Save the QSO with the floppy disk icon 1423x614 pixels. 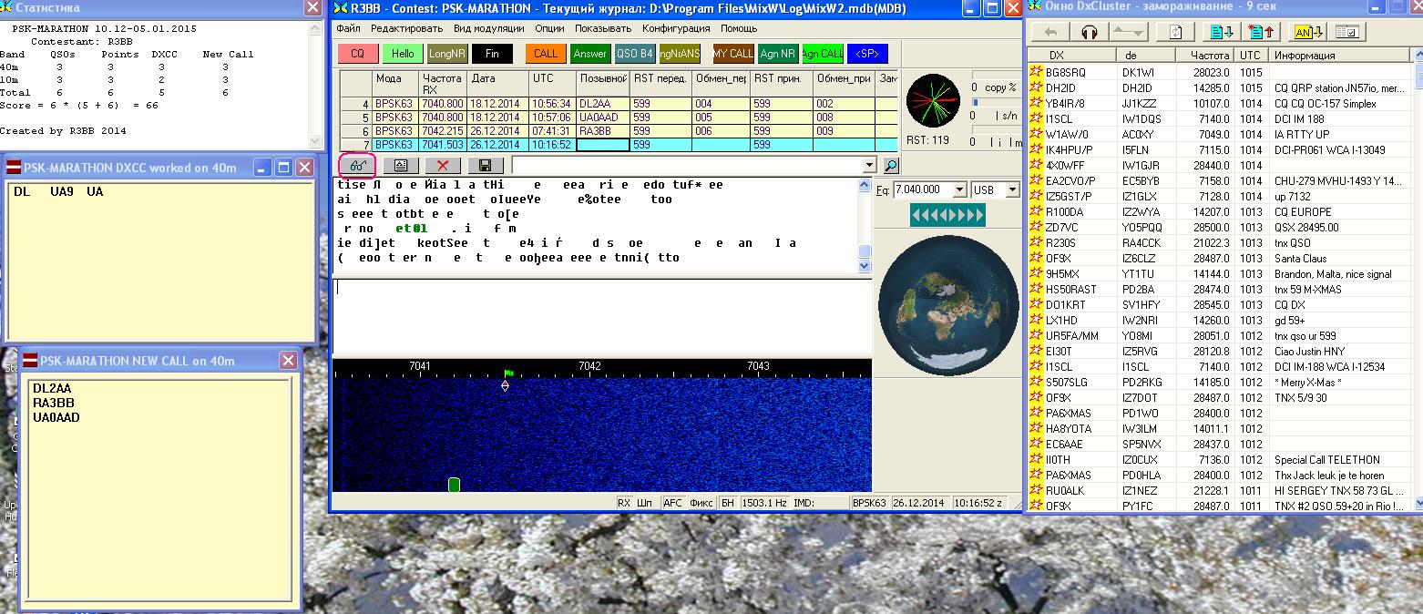coord(485,165)
